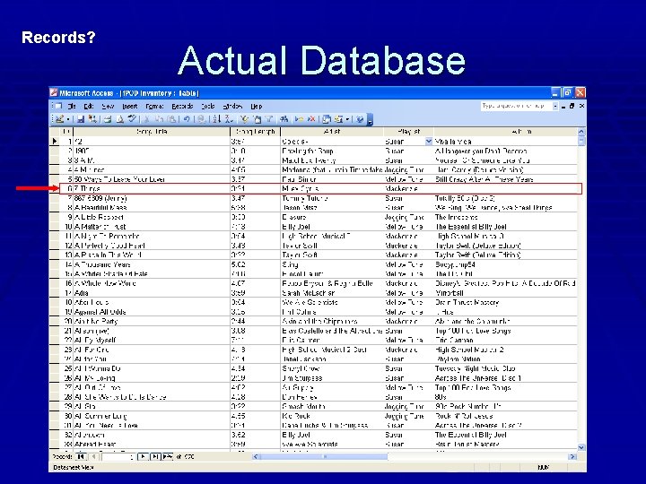Open the Database Window icon
646x484 pixels.
click(327, 119)
